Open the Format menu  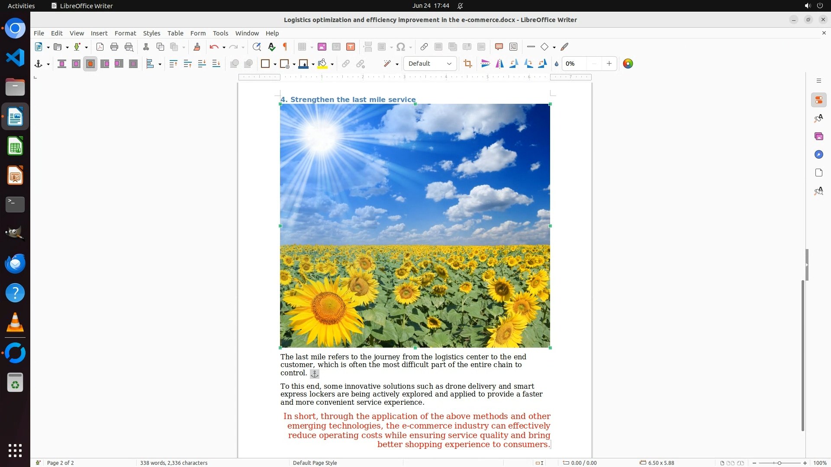point(125,33)
